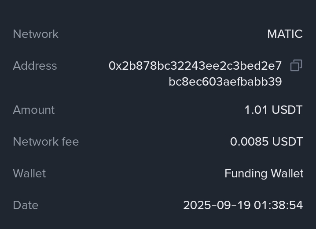316x229 pixels.
Task: Select the MATIC network value
Action: pyautogui.click(x=285, y=34)
